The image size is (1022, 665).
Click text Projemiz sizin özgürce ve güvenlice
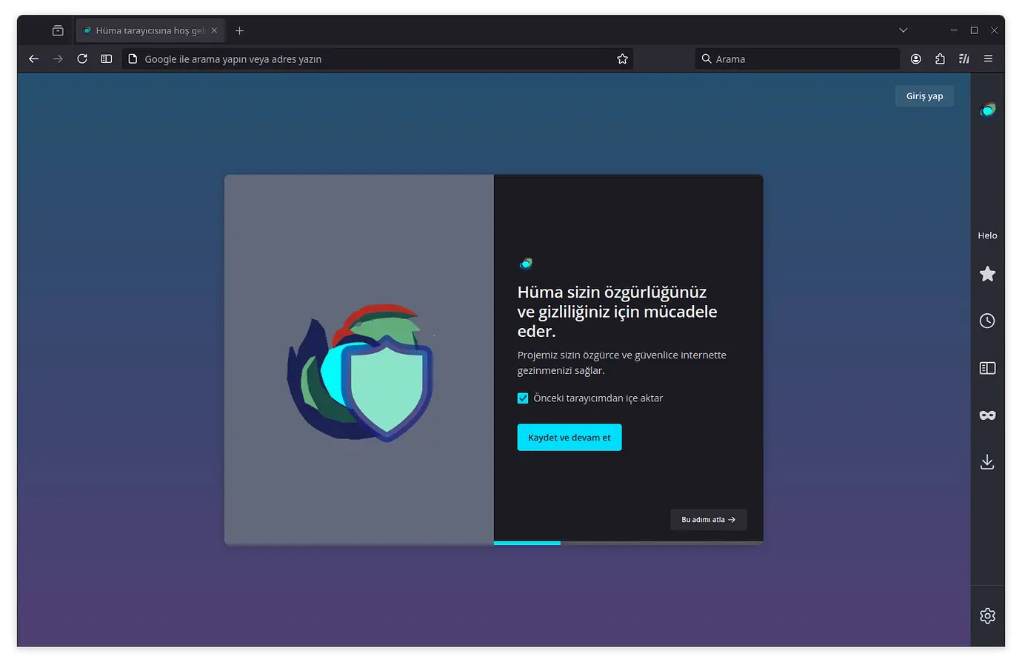[x=621, y=363]
